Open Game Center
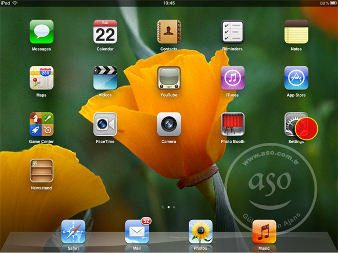This screenshot has height=253, width=338. click(41, 124)
